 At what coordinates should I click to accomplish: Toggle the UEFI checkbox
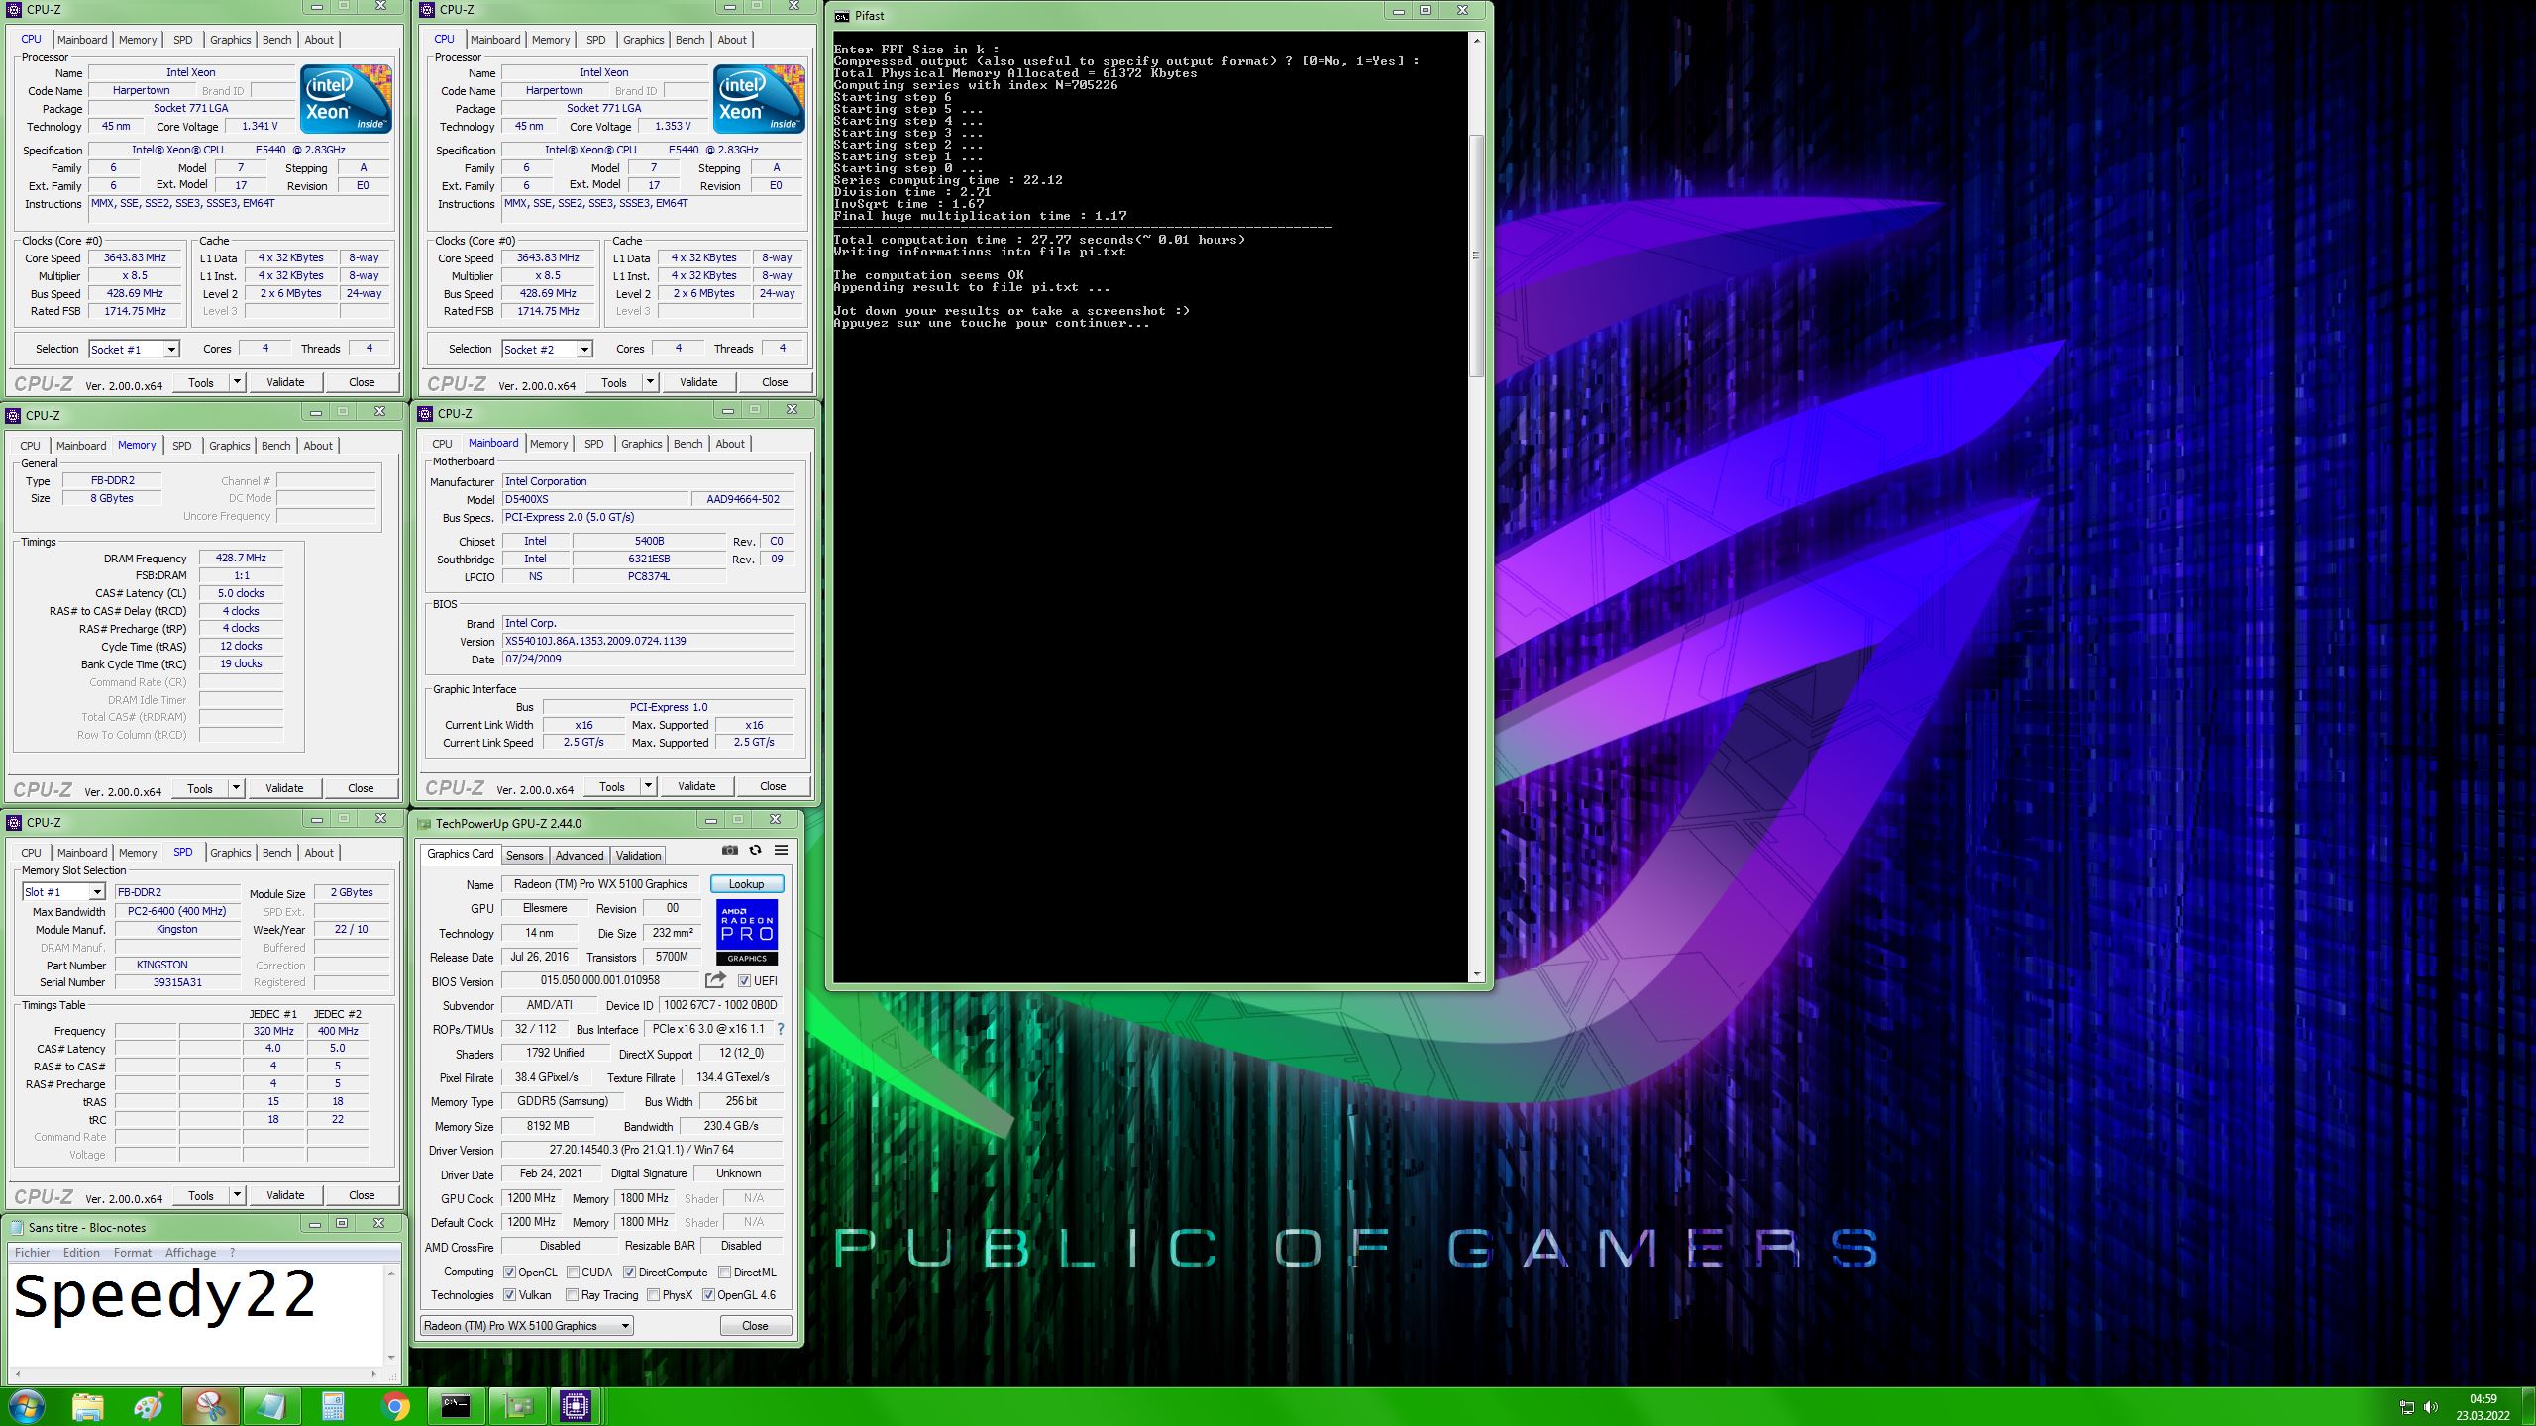coord(744,980)
